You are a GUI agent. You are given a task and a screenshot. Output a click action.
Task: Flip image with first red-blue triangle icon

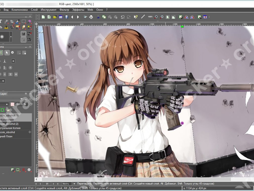[x=186, y=17]
